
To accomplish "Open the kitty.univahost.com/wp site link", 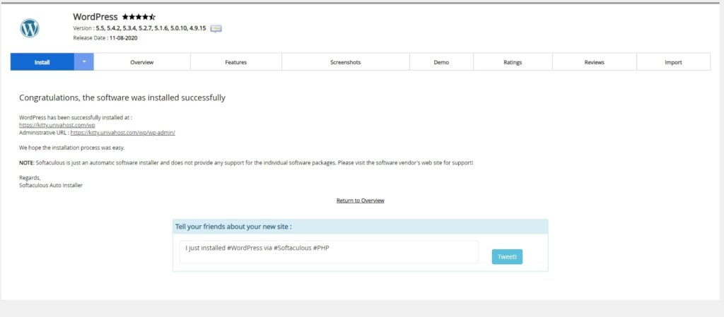I will click(57, 125).
